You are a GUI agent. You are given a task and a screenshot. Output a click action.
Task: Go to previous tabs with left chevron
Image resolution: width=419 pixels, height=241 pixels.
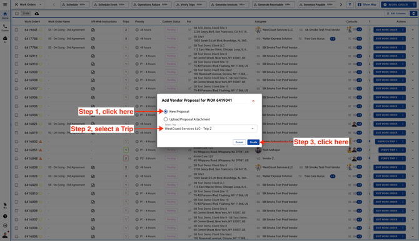click(x=54, y=4)
